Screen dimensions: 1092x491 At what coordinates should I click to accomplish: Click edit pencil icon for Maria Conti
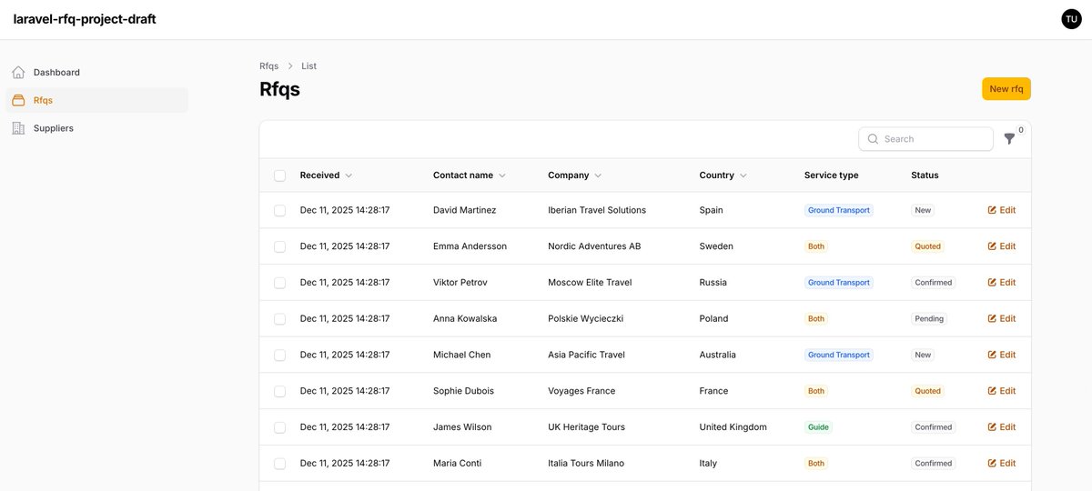click(992, 464)
